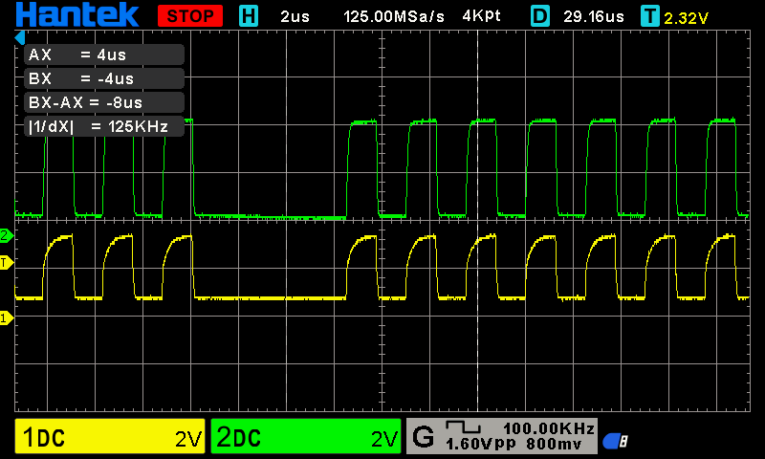Click the 800mv generator offset value
765x459 pixels.
click(x=554, y=444)
